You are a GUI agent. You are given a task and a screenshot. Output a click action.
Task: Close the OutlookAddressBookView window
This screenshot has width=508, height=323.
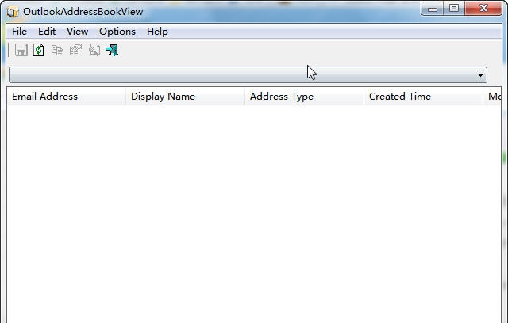tap(483, 9)
